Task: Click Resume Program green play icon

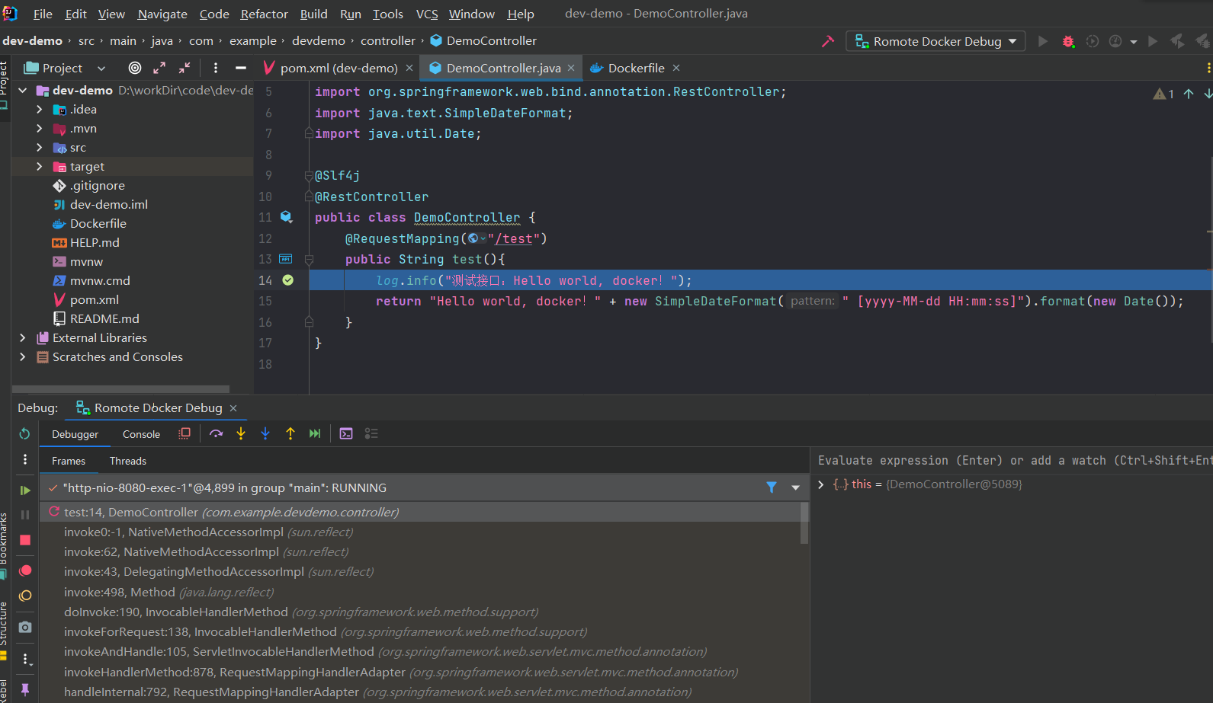Action: tap(25, 491)
